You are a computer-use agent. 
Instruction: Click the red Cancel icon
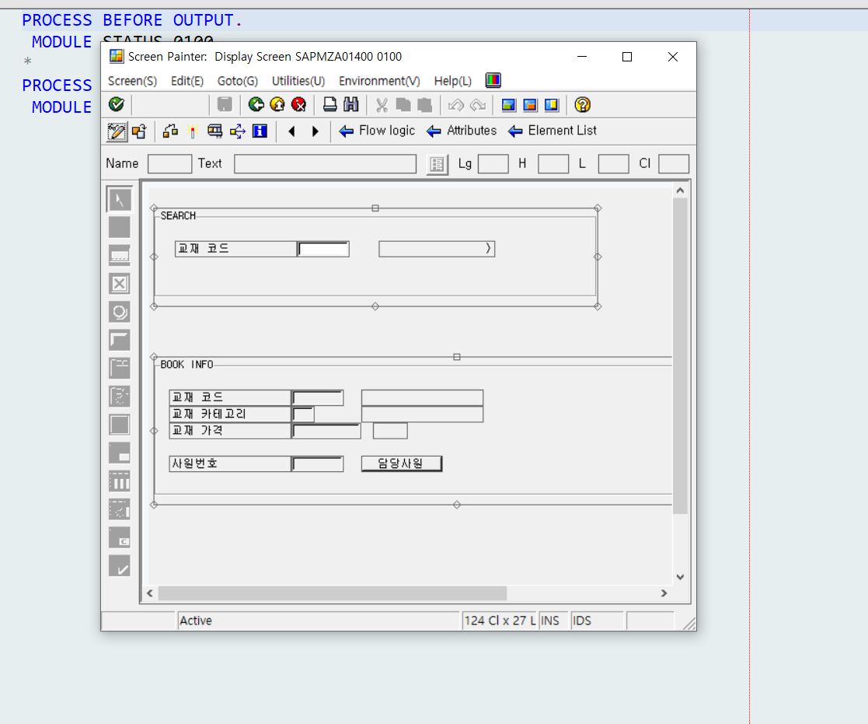pyautogui.click(x=298, y=104)
